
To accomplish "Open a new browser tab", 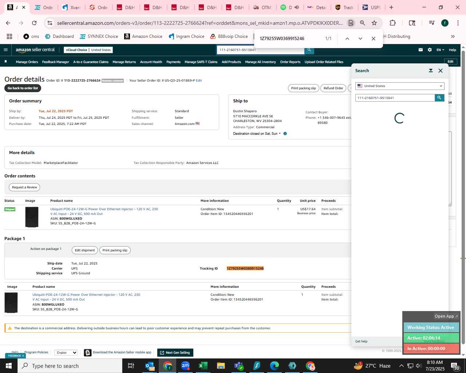I will [391, 7].
